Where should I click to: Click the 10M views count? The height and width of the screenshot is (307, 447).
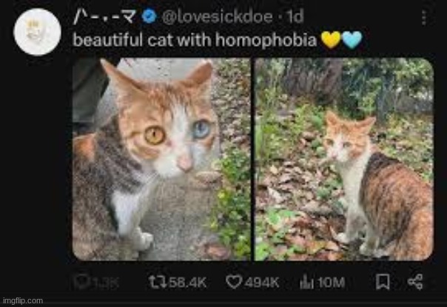(332, 282)
